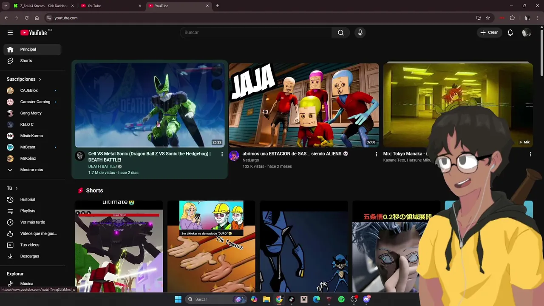Image resolution: width=544 pixels, height=306 pixels.
Task: Open Chrome three-dot menu
Action: tap(537, 18)
